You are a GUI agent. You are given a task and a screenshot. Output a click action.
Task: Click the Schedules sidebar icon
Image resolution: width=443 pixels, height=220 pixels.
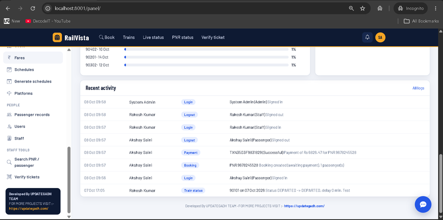(x=9, y=70)
